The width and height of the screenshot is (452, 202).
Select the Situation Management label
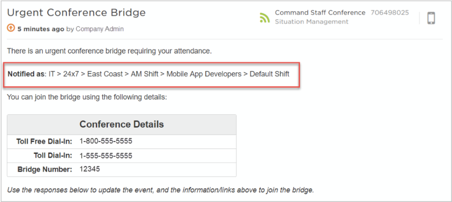click(x=311, y=22)
